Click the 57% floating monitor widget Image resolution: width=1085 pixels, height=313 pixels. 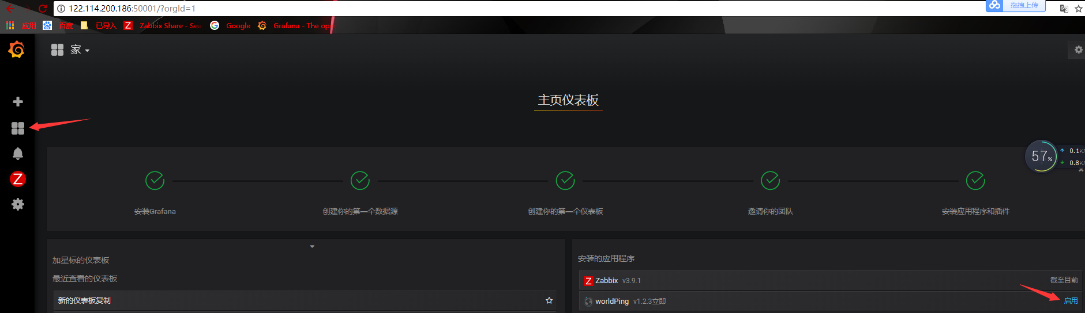(1041, 156)
